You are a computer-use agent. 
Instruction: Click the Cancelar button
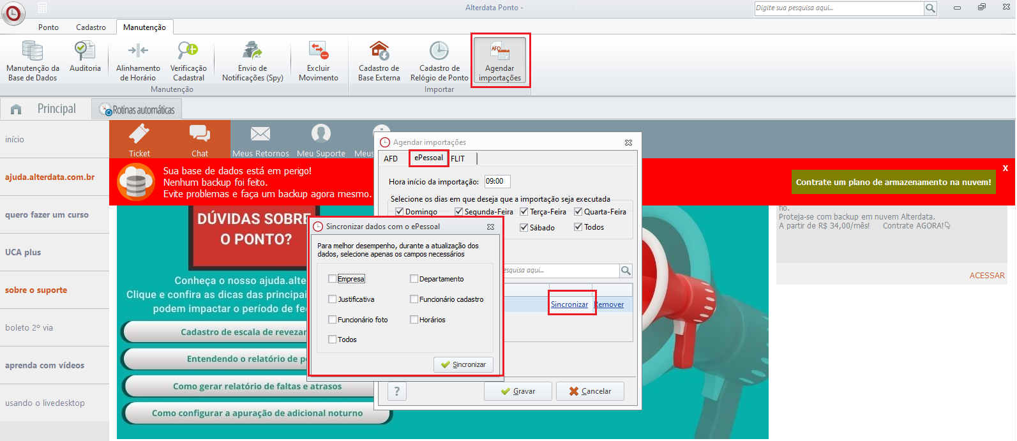[x=590, y=391]
